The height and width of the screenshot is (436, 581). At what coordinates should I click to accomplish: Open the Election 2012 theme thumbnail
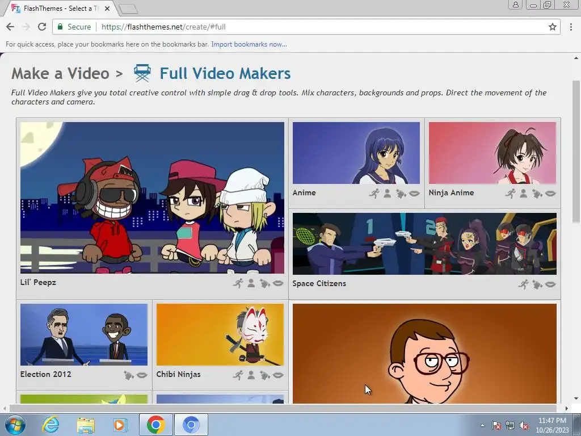coord(84,335)
